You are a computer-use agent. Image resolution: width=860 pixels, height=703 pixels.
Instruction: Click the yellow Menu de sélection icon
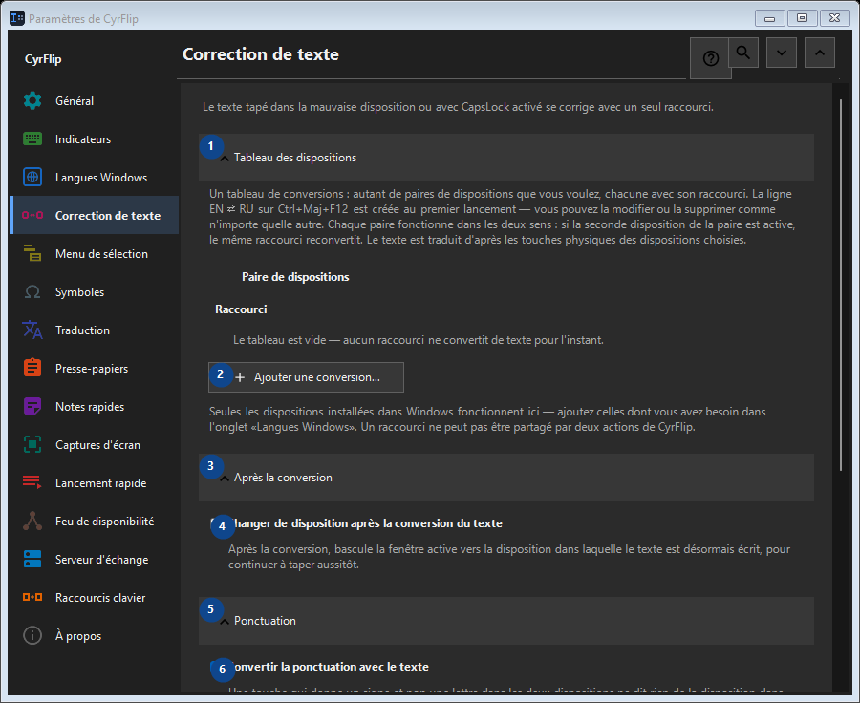click(x=32, y=253)
